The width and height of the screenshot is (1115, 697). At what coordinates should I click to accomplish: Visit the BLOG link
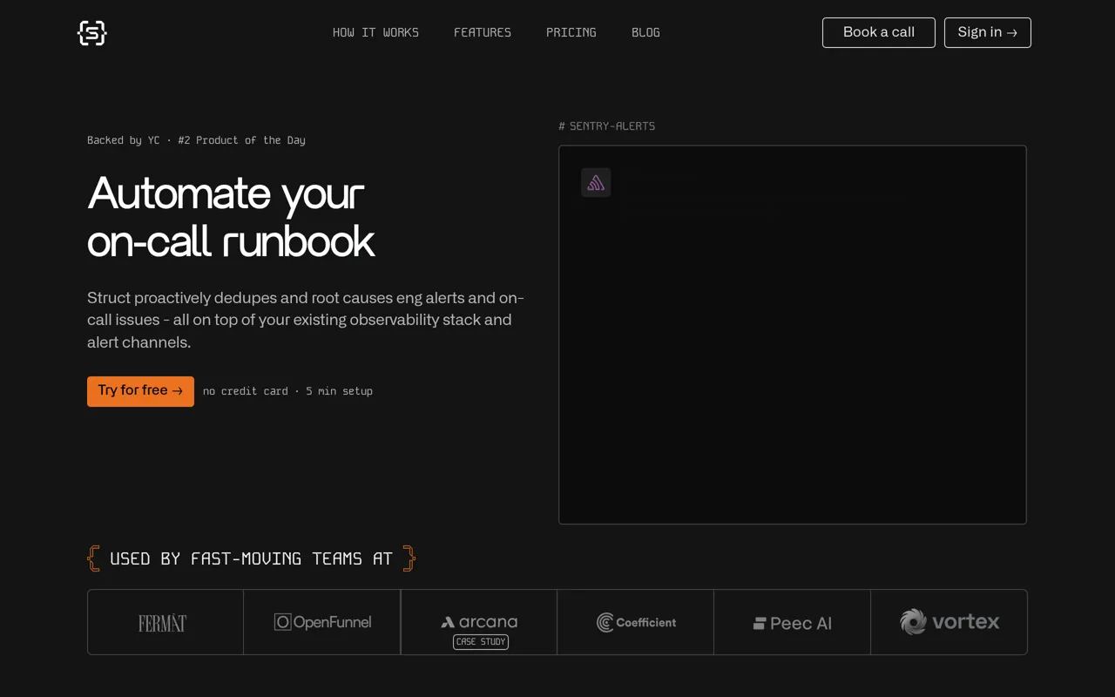tap(645, 32)
